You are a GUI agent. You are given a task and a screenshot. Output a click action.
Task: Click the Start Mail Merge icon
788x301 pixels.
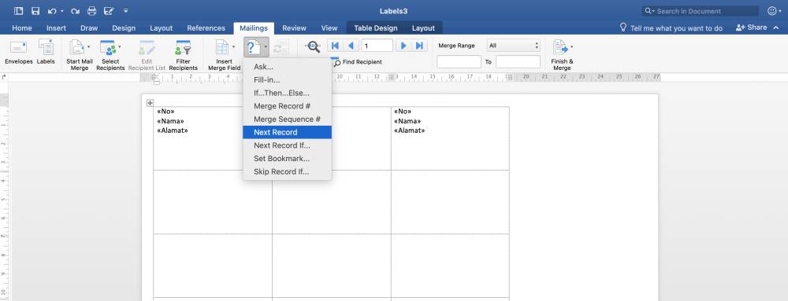(77, 48)
